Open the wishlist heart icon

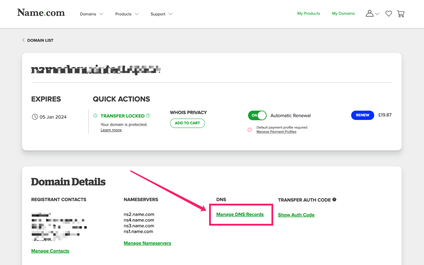point(389,13)
